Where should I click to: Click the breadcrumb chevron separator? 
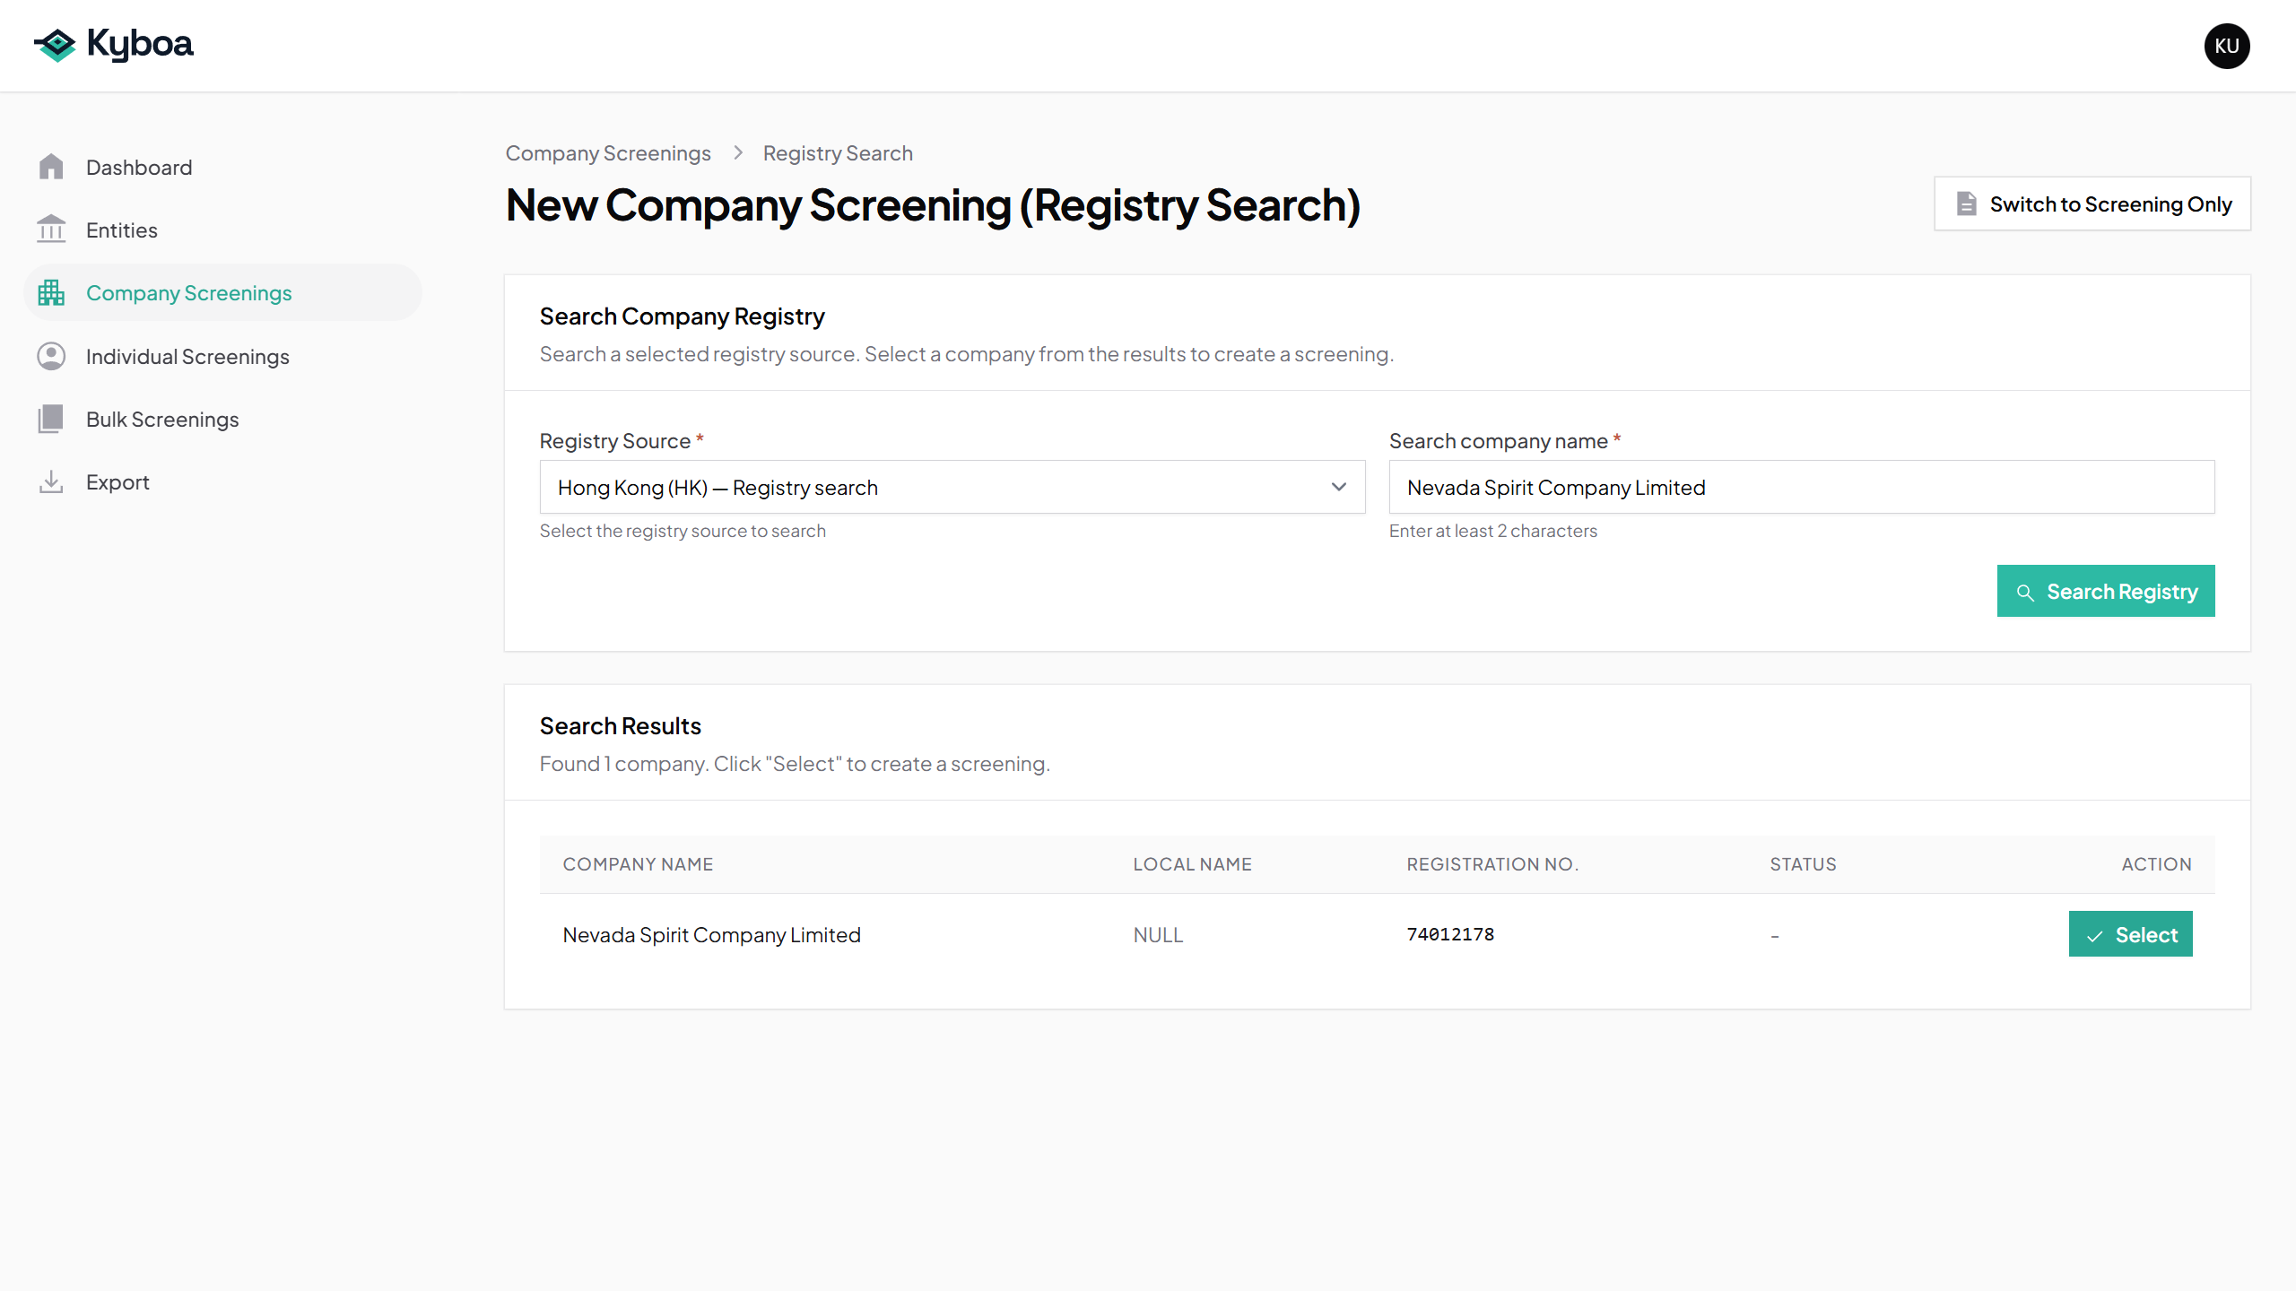(737, 153)
